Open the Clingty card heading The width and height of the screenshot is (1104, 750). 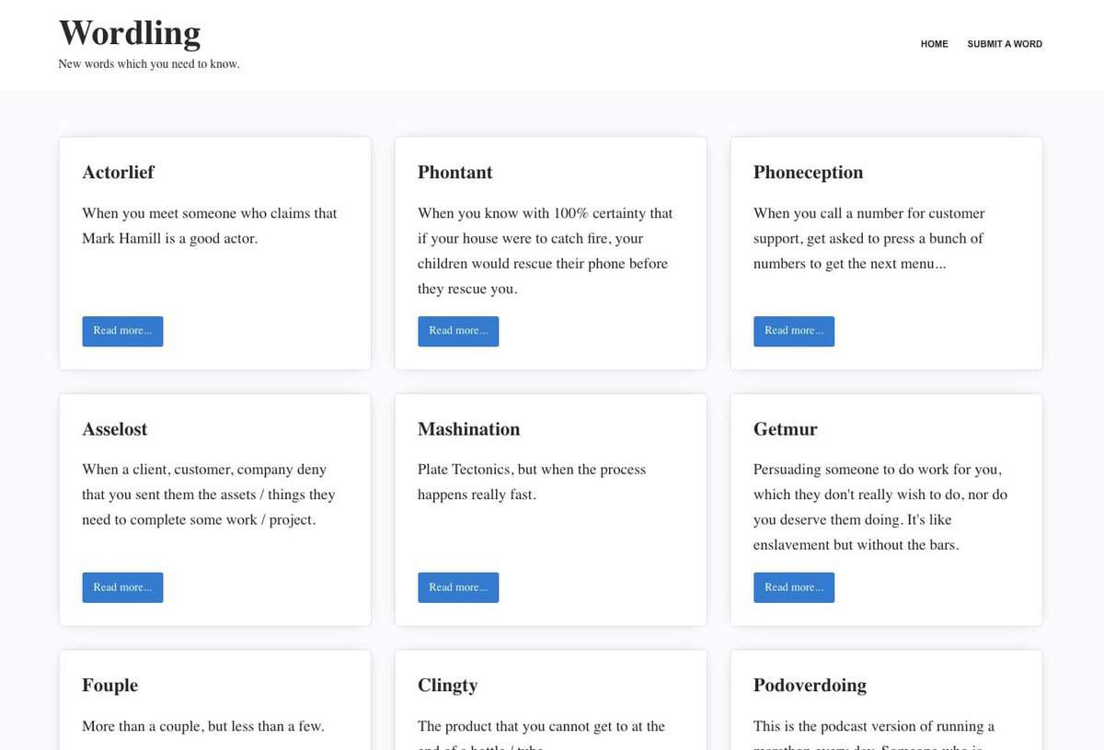tap(447, 686)
